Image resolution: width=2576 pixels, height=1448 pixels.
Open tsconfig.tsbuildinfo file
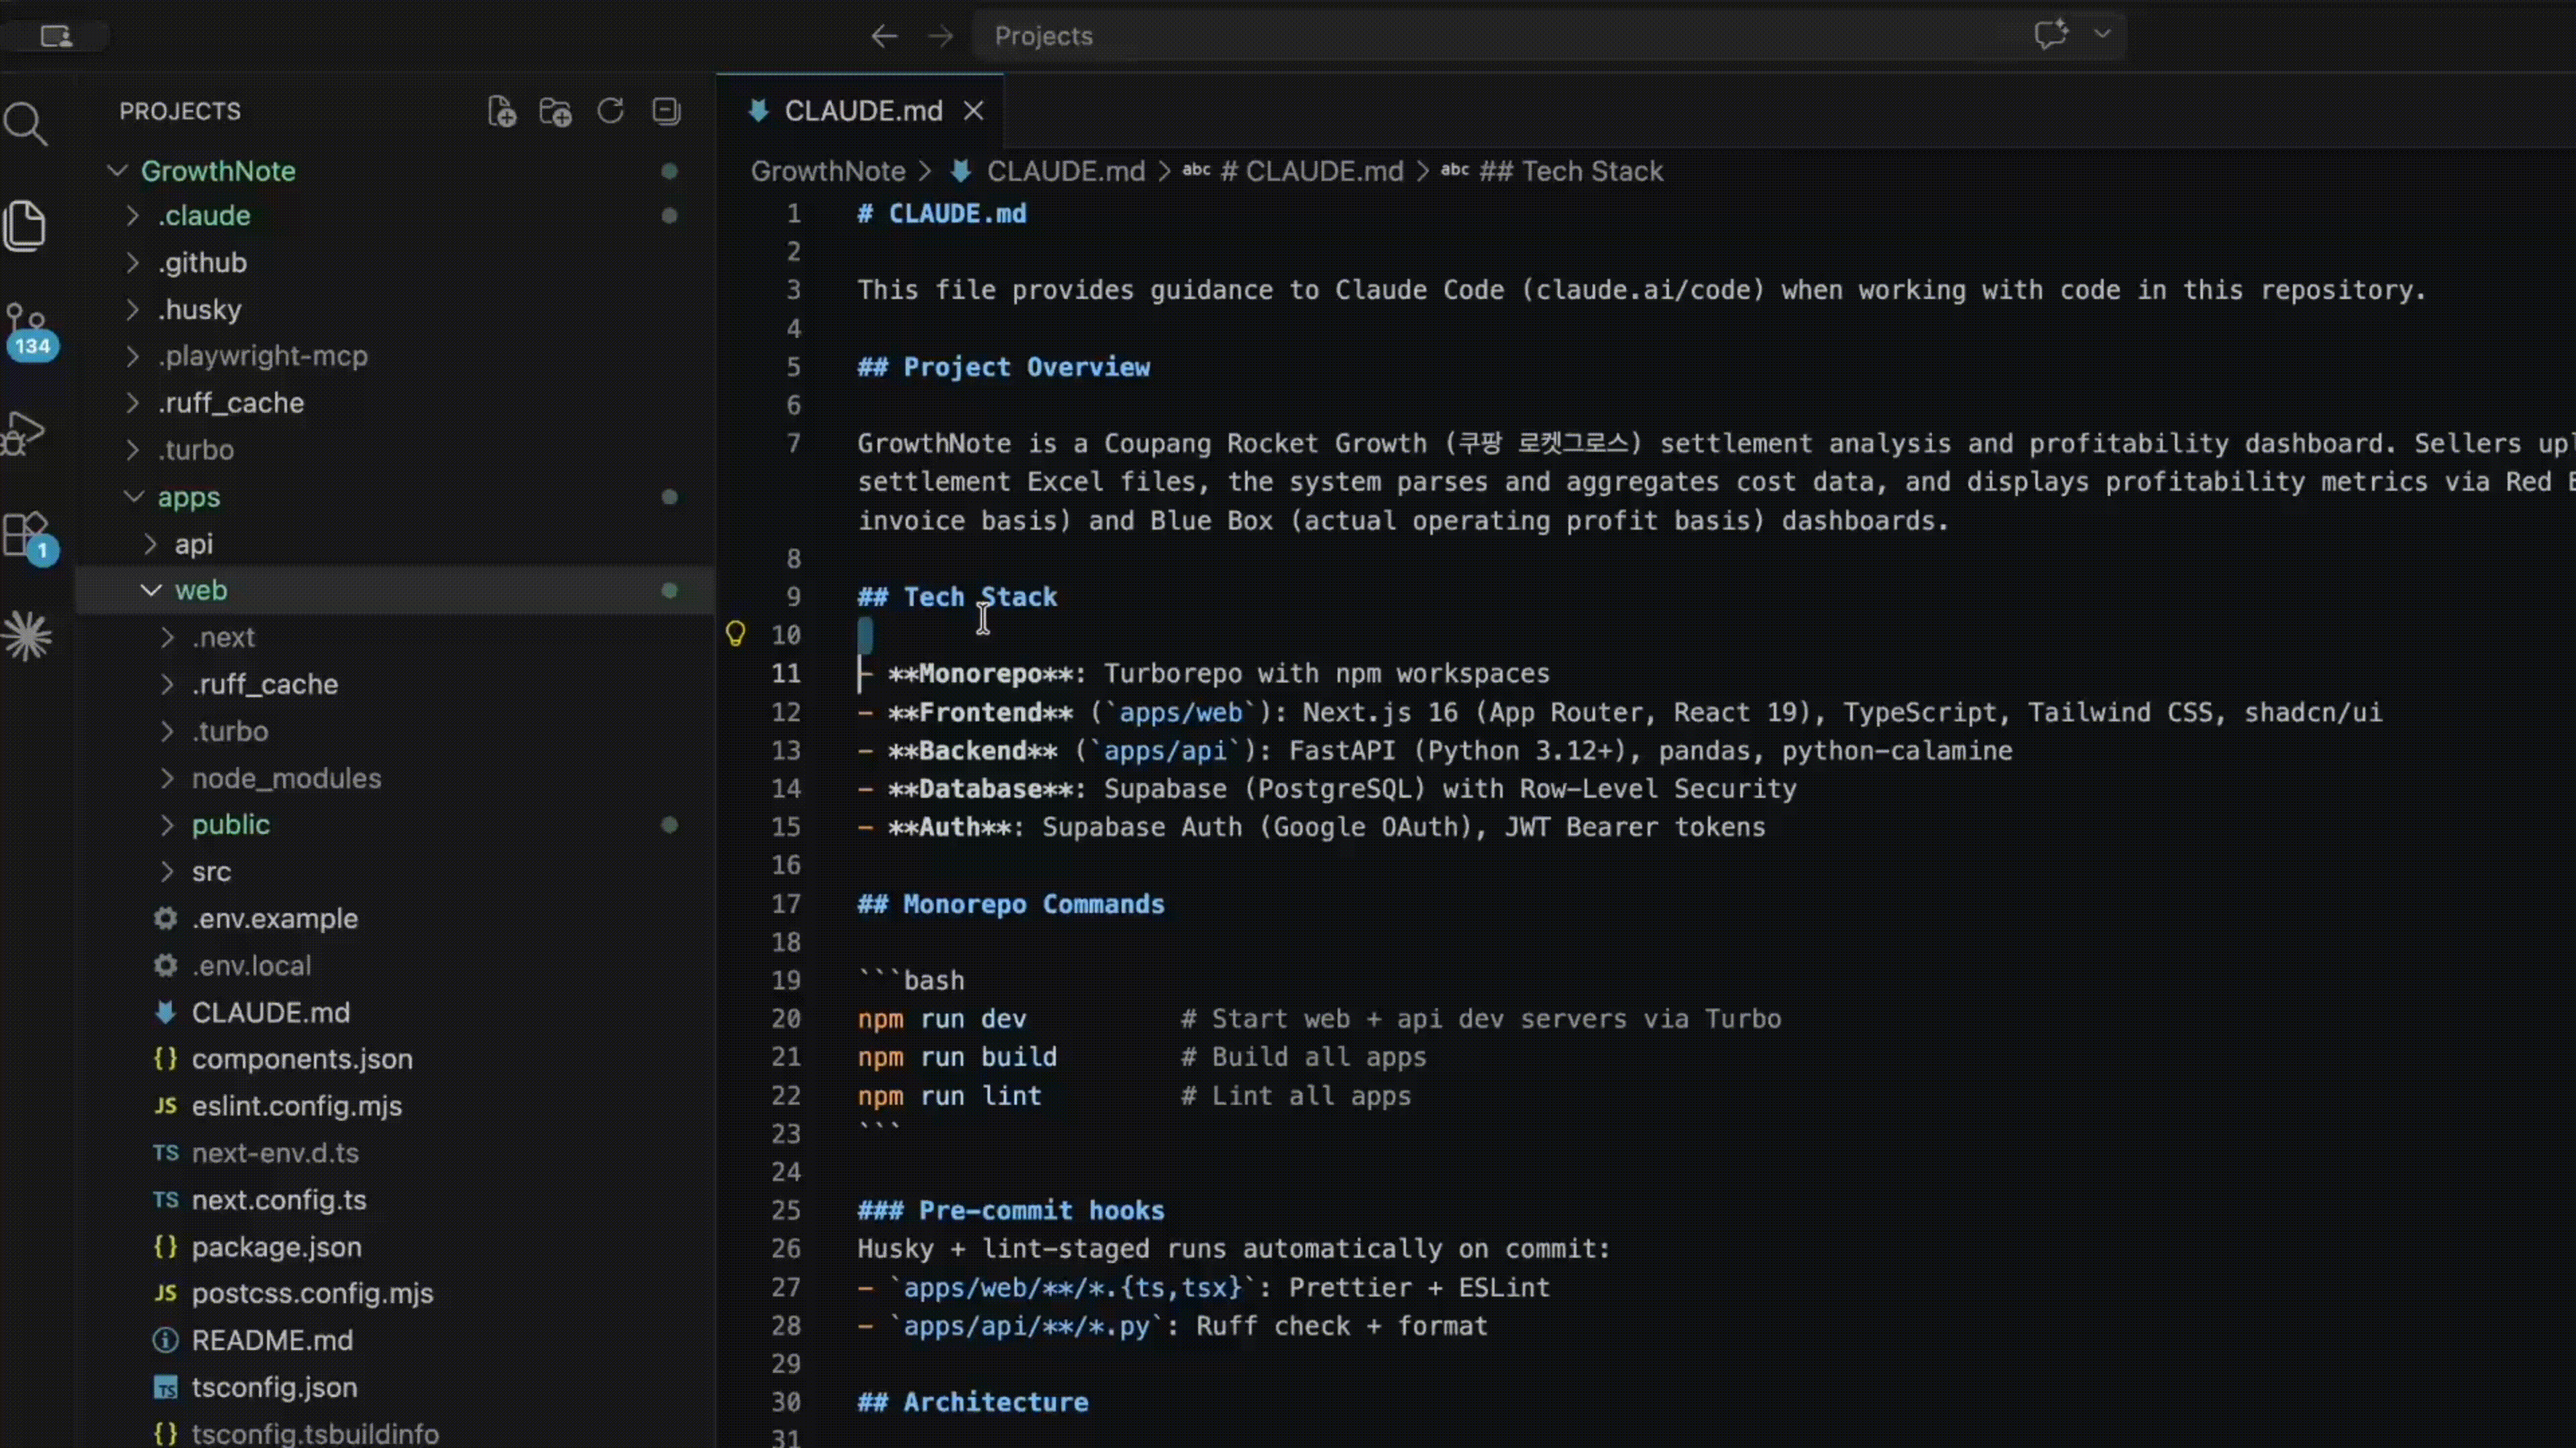point(395,1433)
